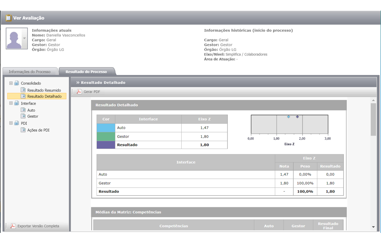Viewport: 381px width, 243px height.
Task: Click the Resultado Resumido document icon
Action: [23, 90]
